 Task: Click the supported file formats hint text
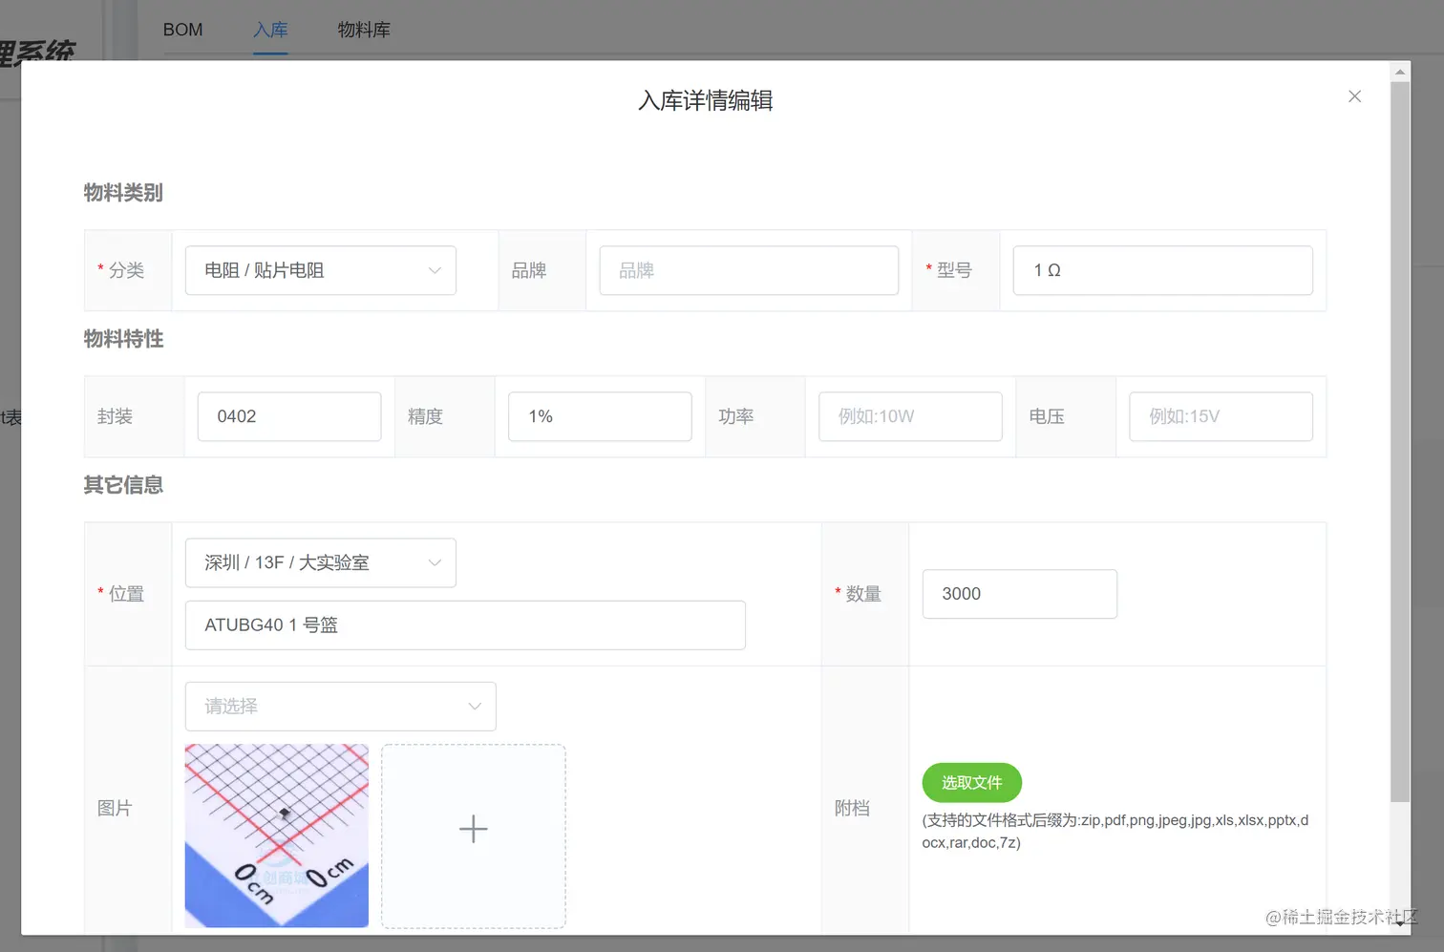[x=1115, y=832]
